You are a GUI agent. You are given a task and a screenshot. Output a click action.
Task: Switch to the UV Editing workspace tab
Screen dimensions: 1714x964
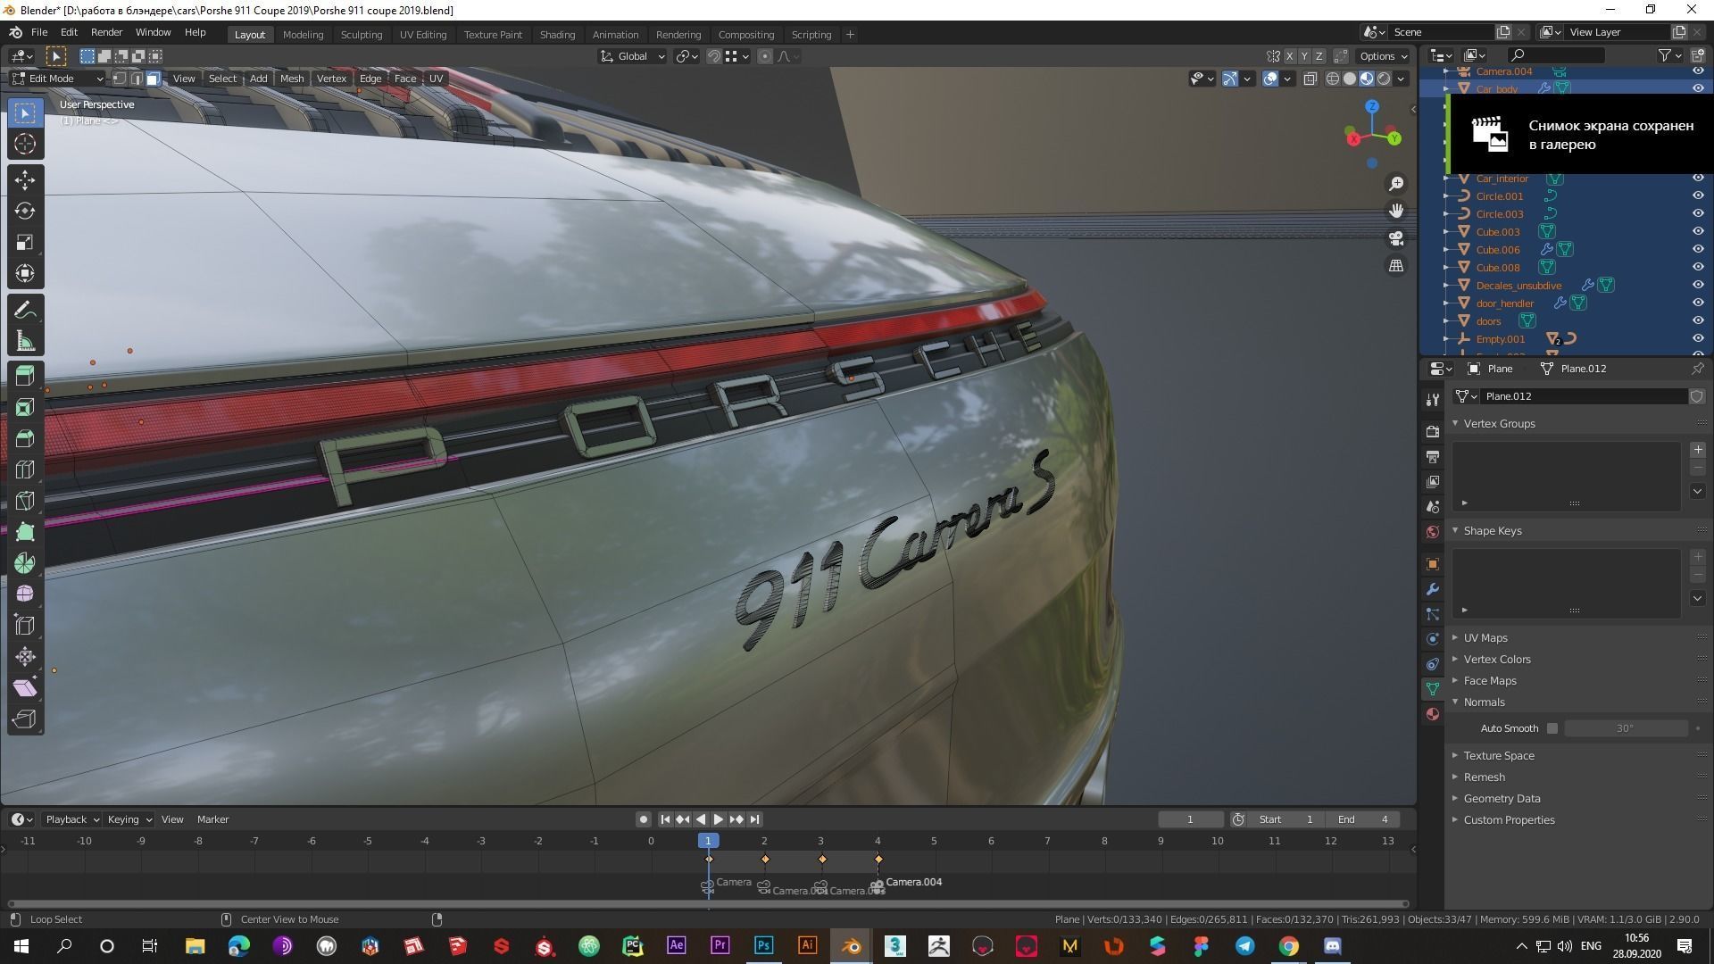(422, 34)
